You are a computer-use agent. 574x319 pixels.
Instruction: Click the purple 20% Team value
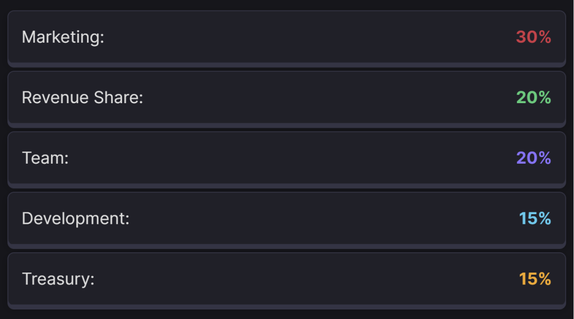click(x=533, y=159)
